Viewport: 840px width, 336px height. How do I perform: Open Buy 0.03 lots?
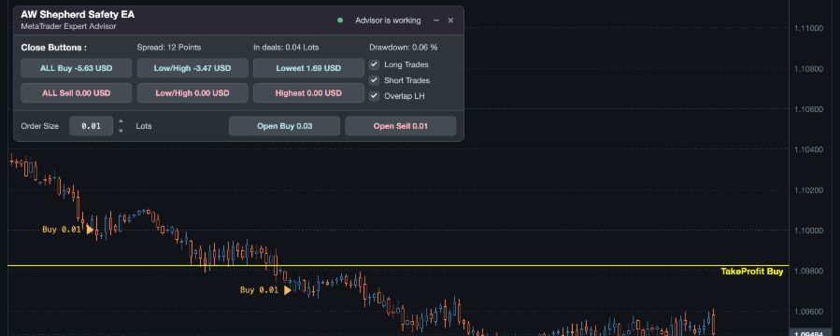coord(284,126)
